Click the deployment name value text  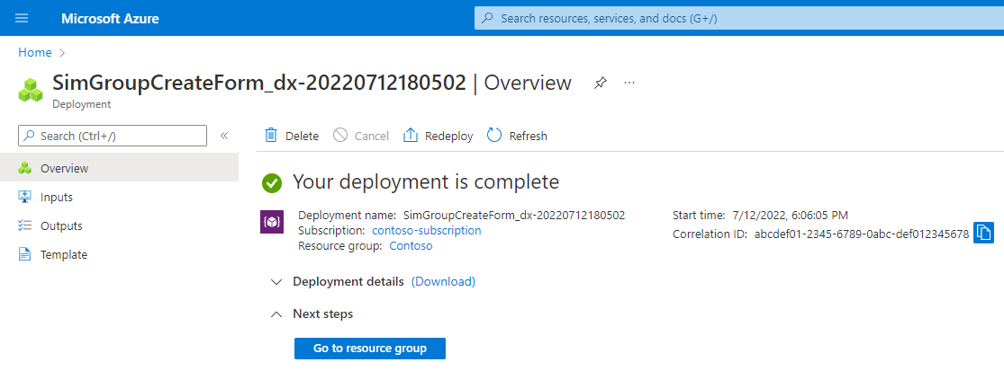point(514,216)
